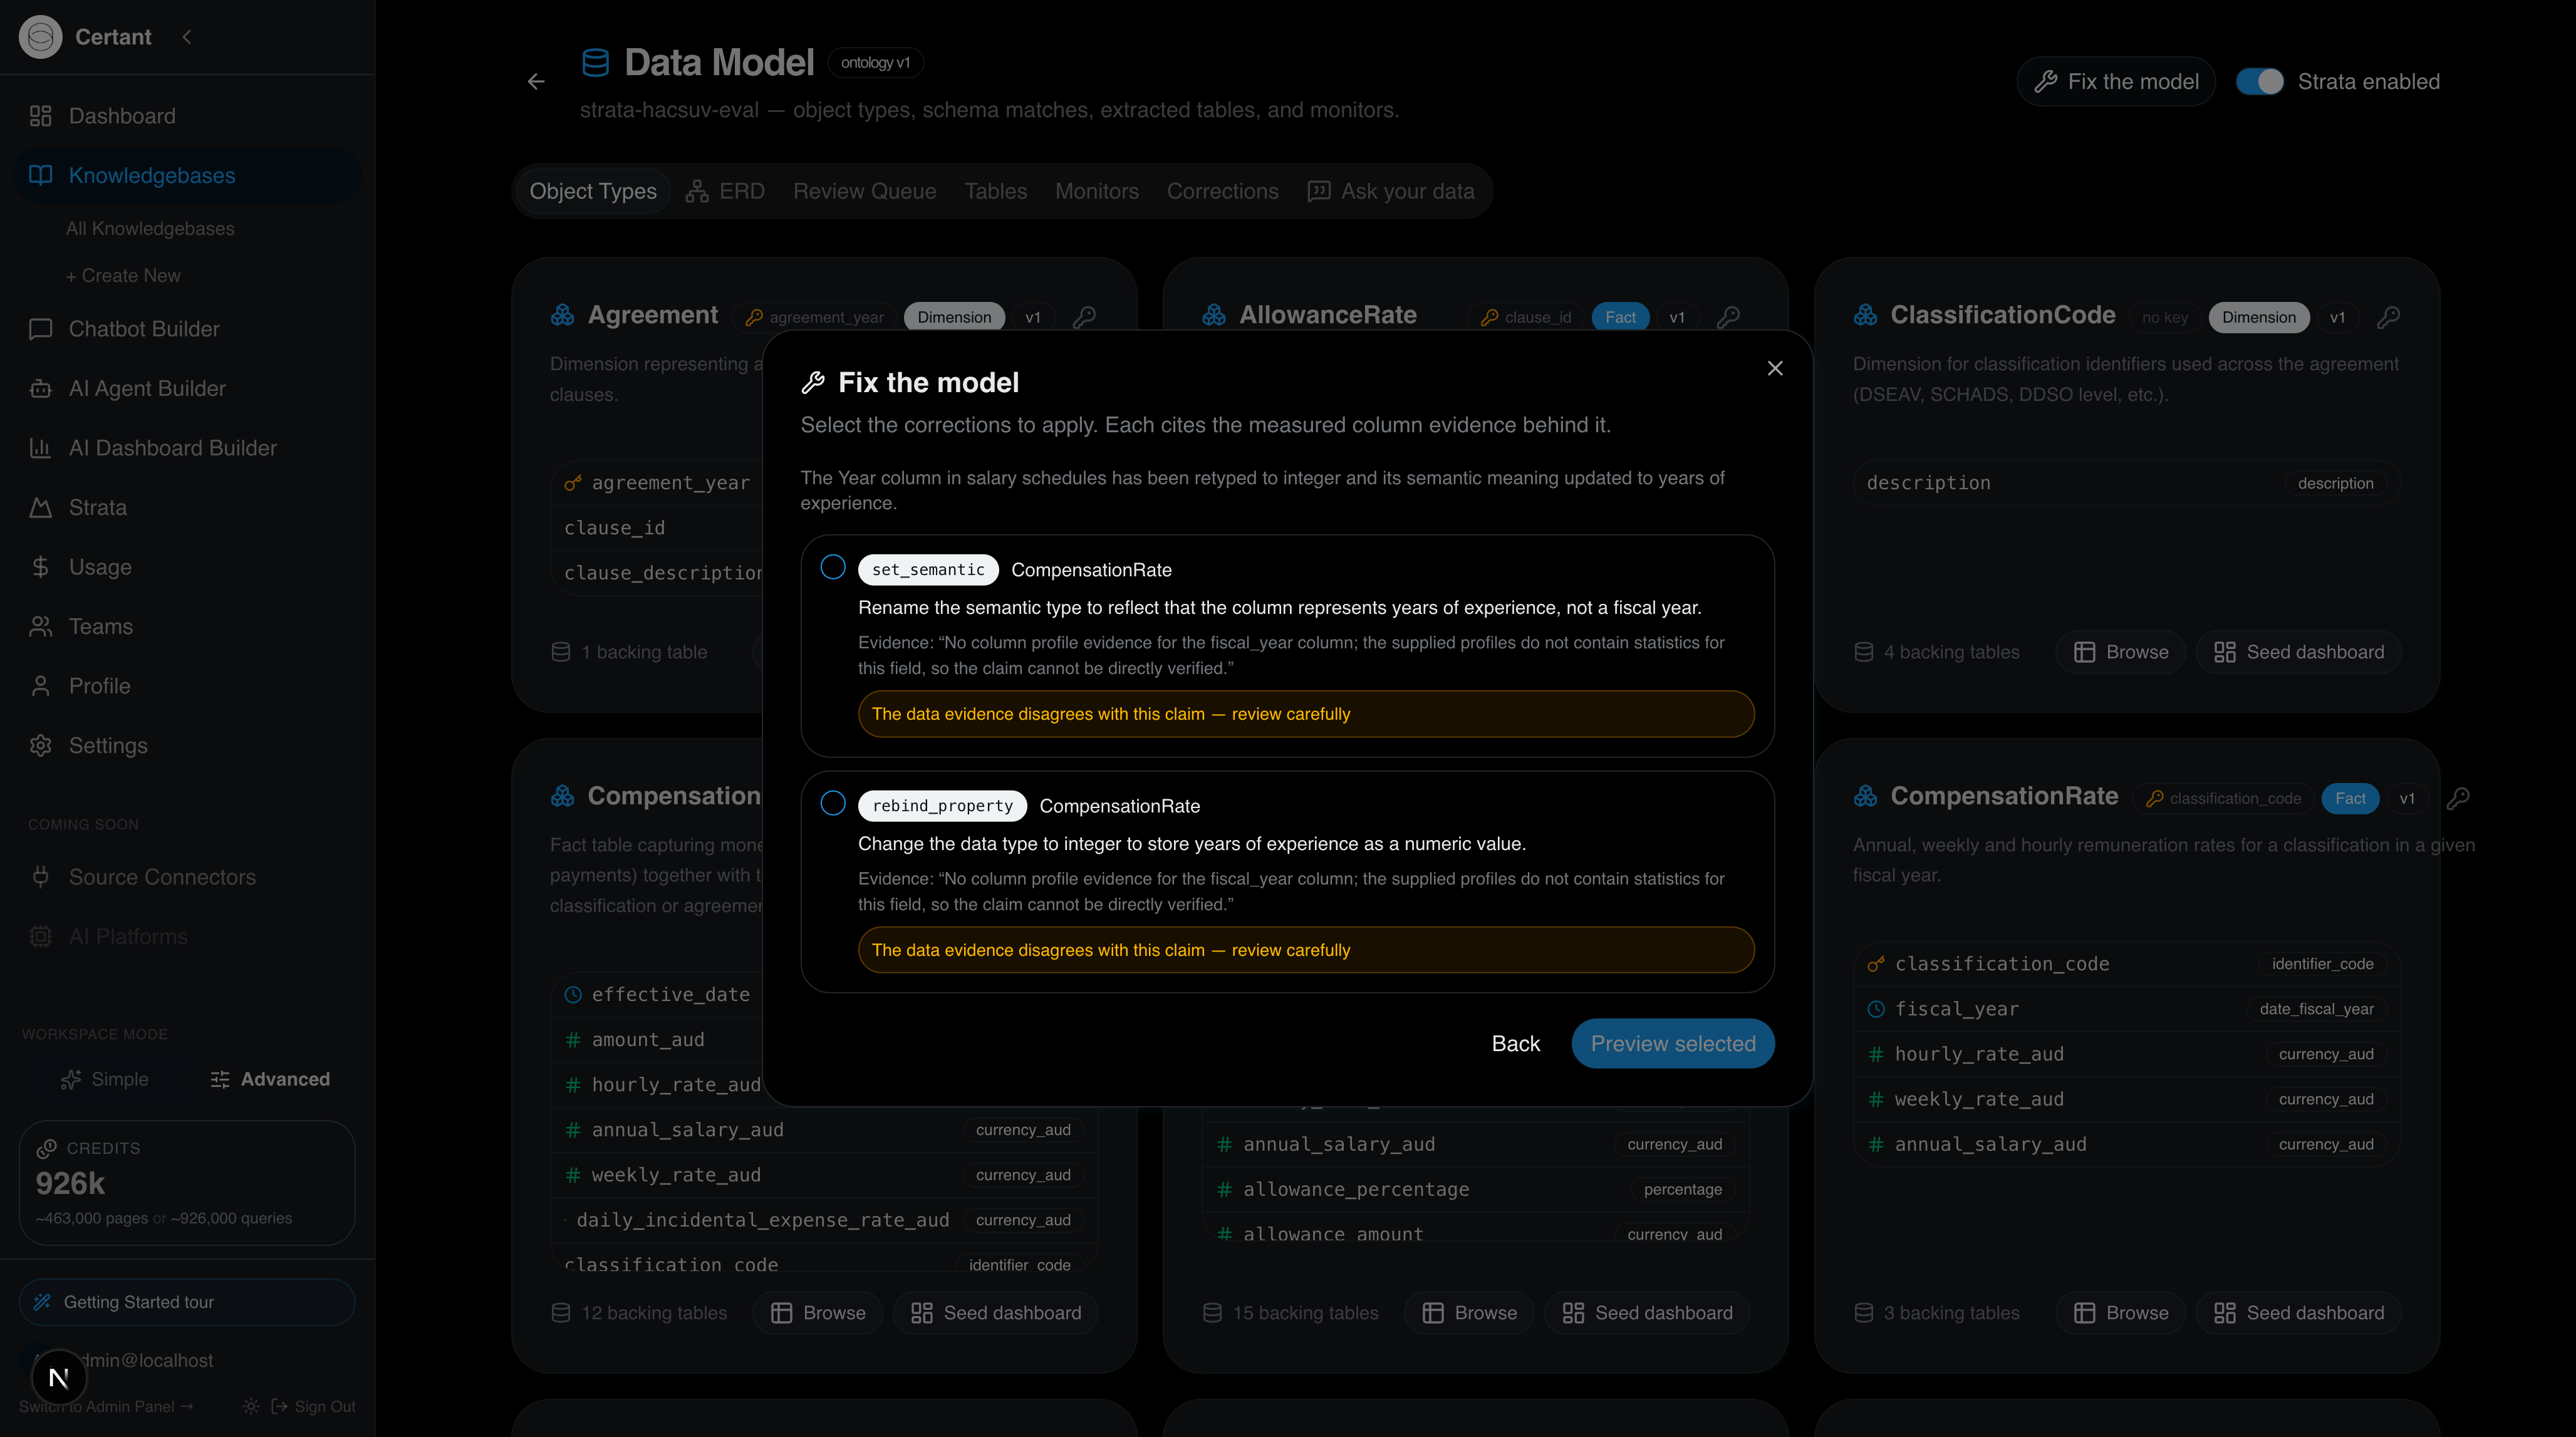
Task: Click + Create New link
Action: click(123, 275)
